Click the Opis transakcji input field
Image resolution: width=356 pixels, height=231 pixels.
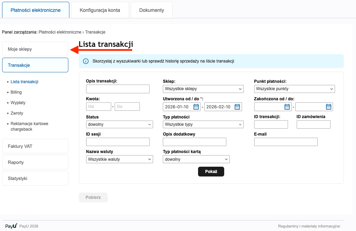[118, 89]
